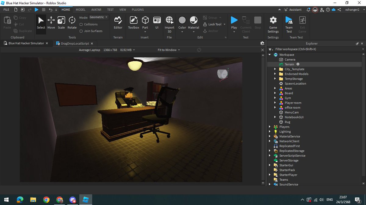This screenshot has height=205, width=366.
Task: Toggle the device rotation disabled icon
Action: (x=199, y=50)
